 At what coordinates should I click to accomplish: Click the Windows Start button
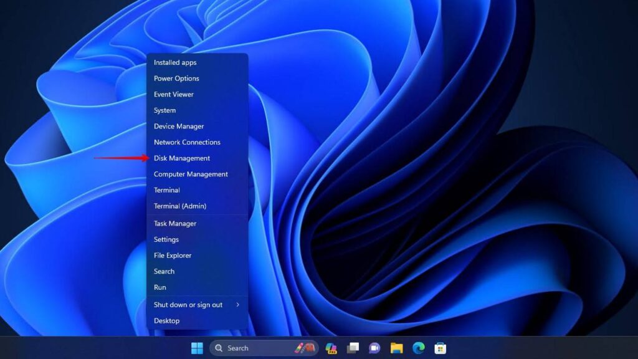point(197,348)
